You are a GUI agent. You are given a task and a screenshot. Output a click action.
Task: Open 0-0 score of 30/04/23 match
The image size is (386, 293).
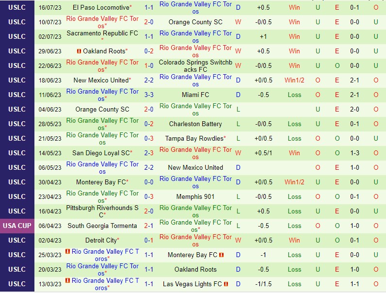[149, 182]
